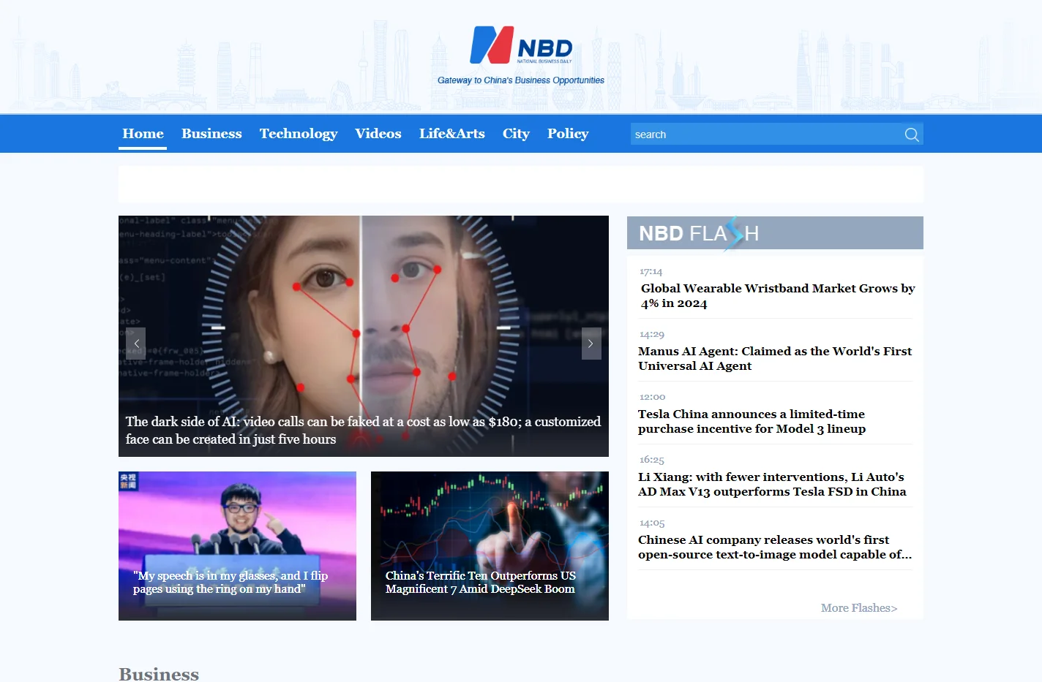Click the 16:25 flash timestamp
Screen dimensions: 1042x682
652,461
